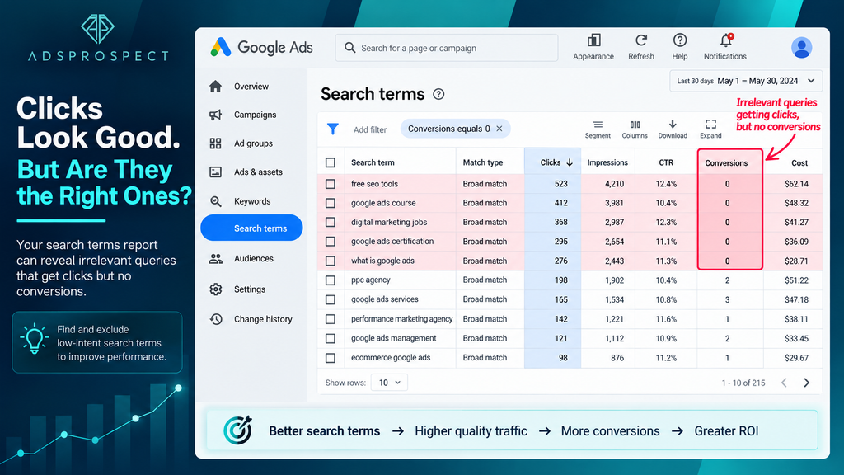Click Search terms help question mark
This screenshot has height=475, width=844.
438,94
